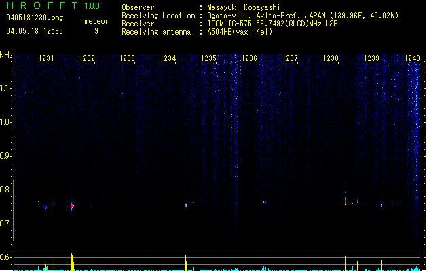The width and height of the screenshot is (427, 271).
Task: Click the tallest yellow intensity bar after 1231
Action: coord(72,262)
